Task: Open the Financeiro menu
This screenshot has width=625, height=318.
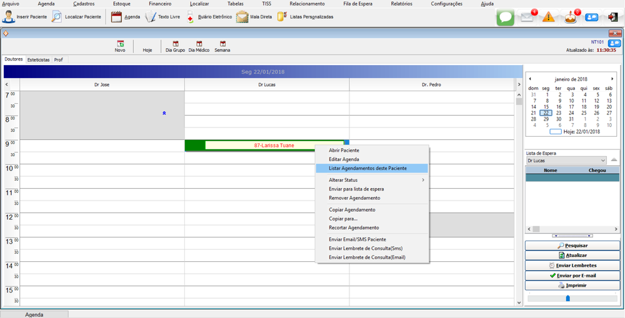Action: [x=160, y=4]
